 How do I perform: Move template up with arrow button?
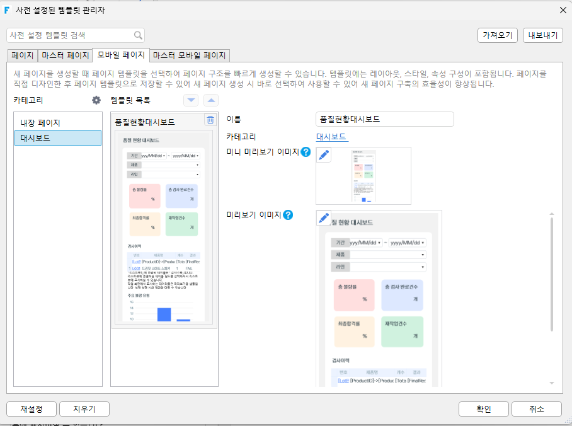[x=211, y=100]
